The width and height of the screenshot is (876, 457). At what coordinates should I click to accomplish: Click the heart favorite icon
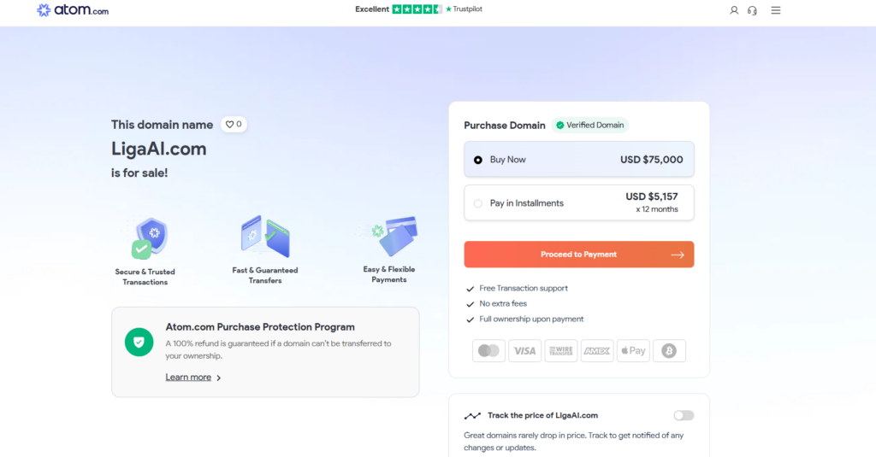pos(230,125)
